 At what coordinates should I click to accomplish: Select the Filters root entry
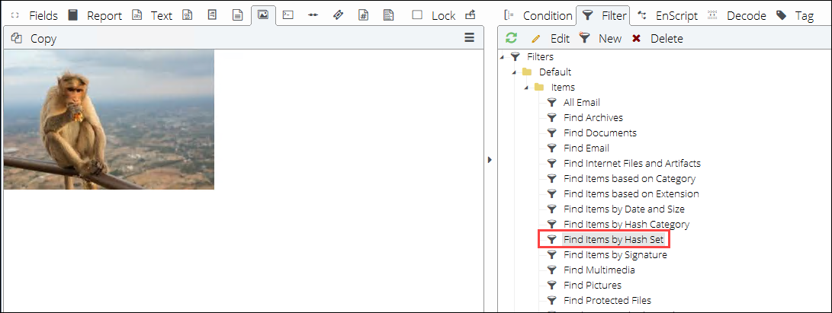click(x=540, y=56)
